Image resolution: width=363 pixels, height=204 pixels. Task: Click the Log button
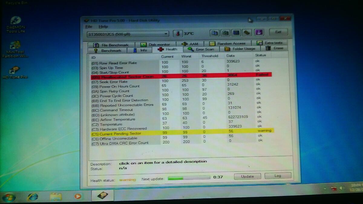pos(278,176)
